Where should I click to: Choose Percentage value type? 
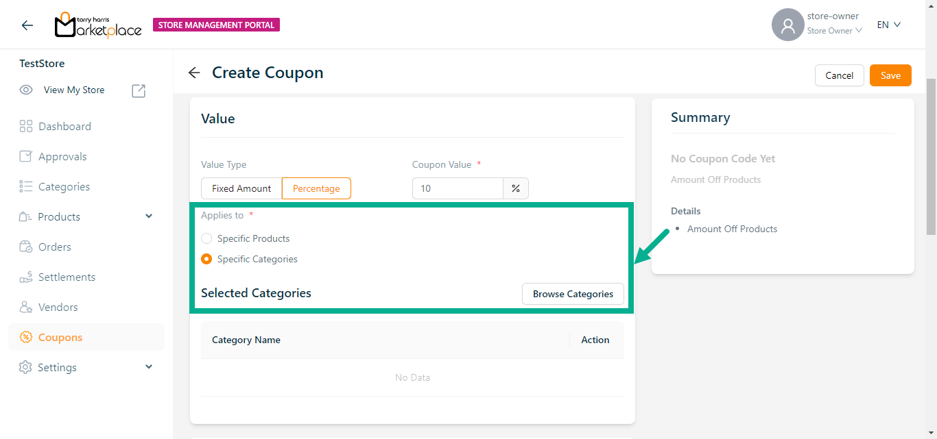(x=316, y=188)
